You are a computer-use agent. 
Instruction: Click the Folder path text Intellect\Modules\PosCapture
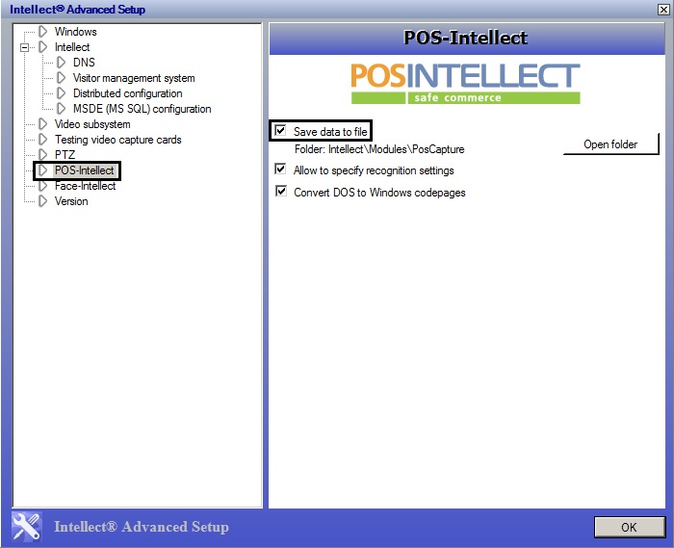397,149
